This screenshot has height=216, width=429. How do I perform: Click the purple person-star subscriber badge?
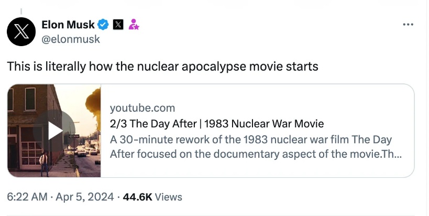133,24
